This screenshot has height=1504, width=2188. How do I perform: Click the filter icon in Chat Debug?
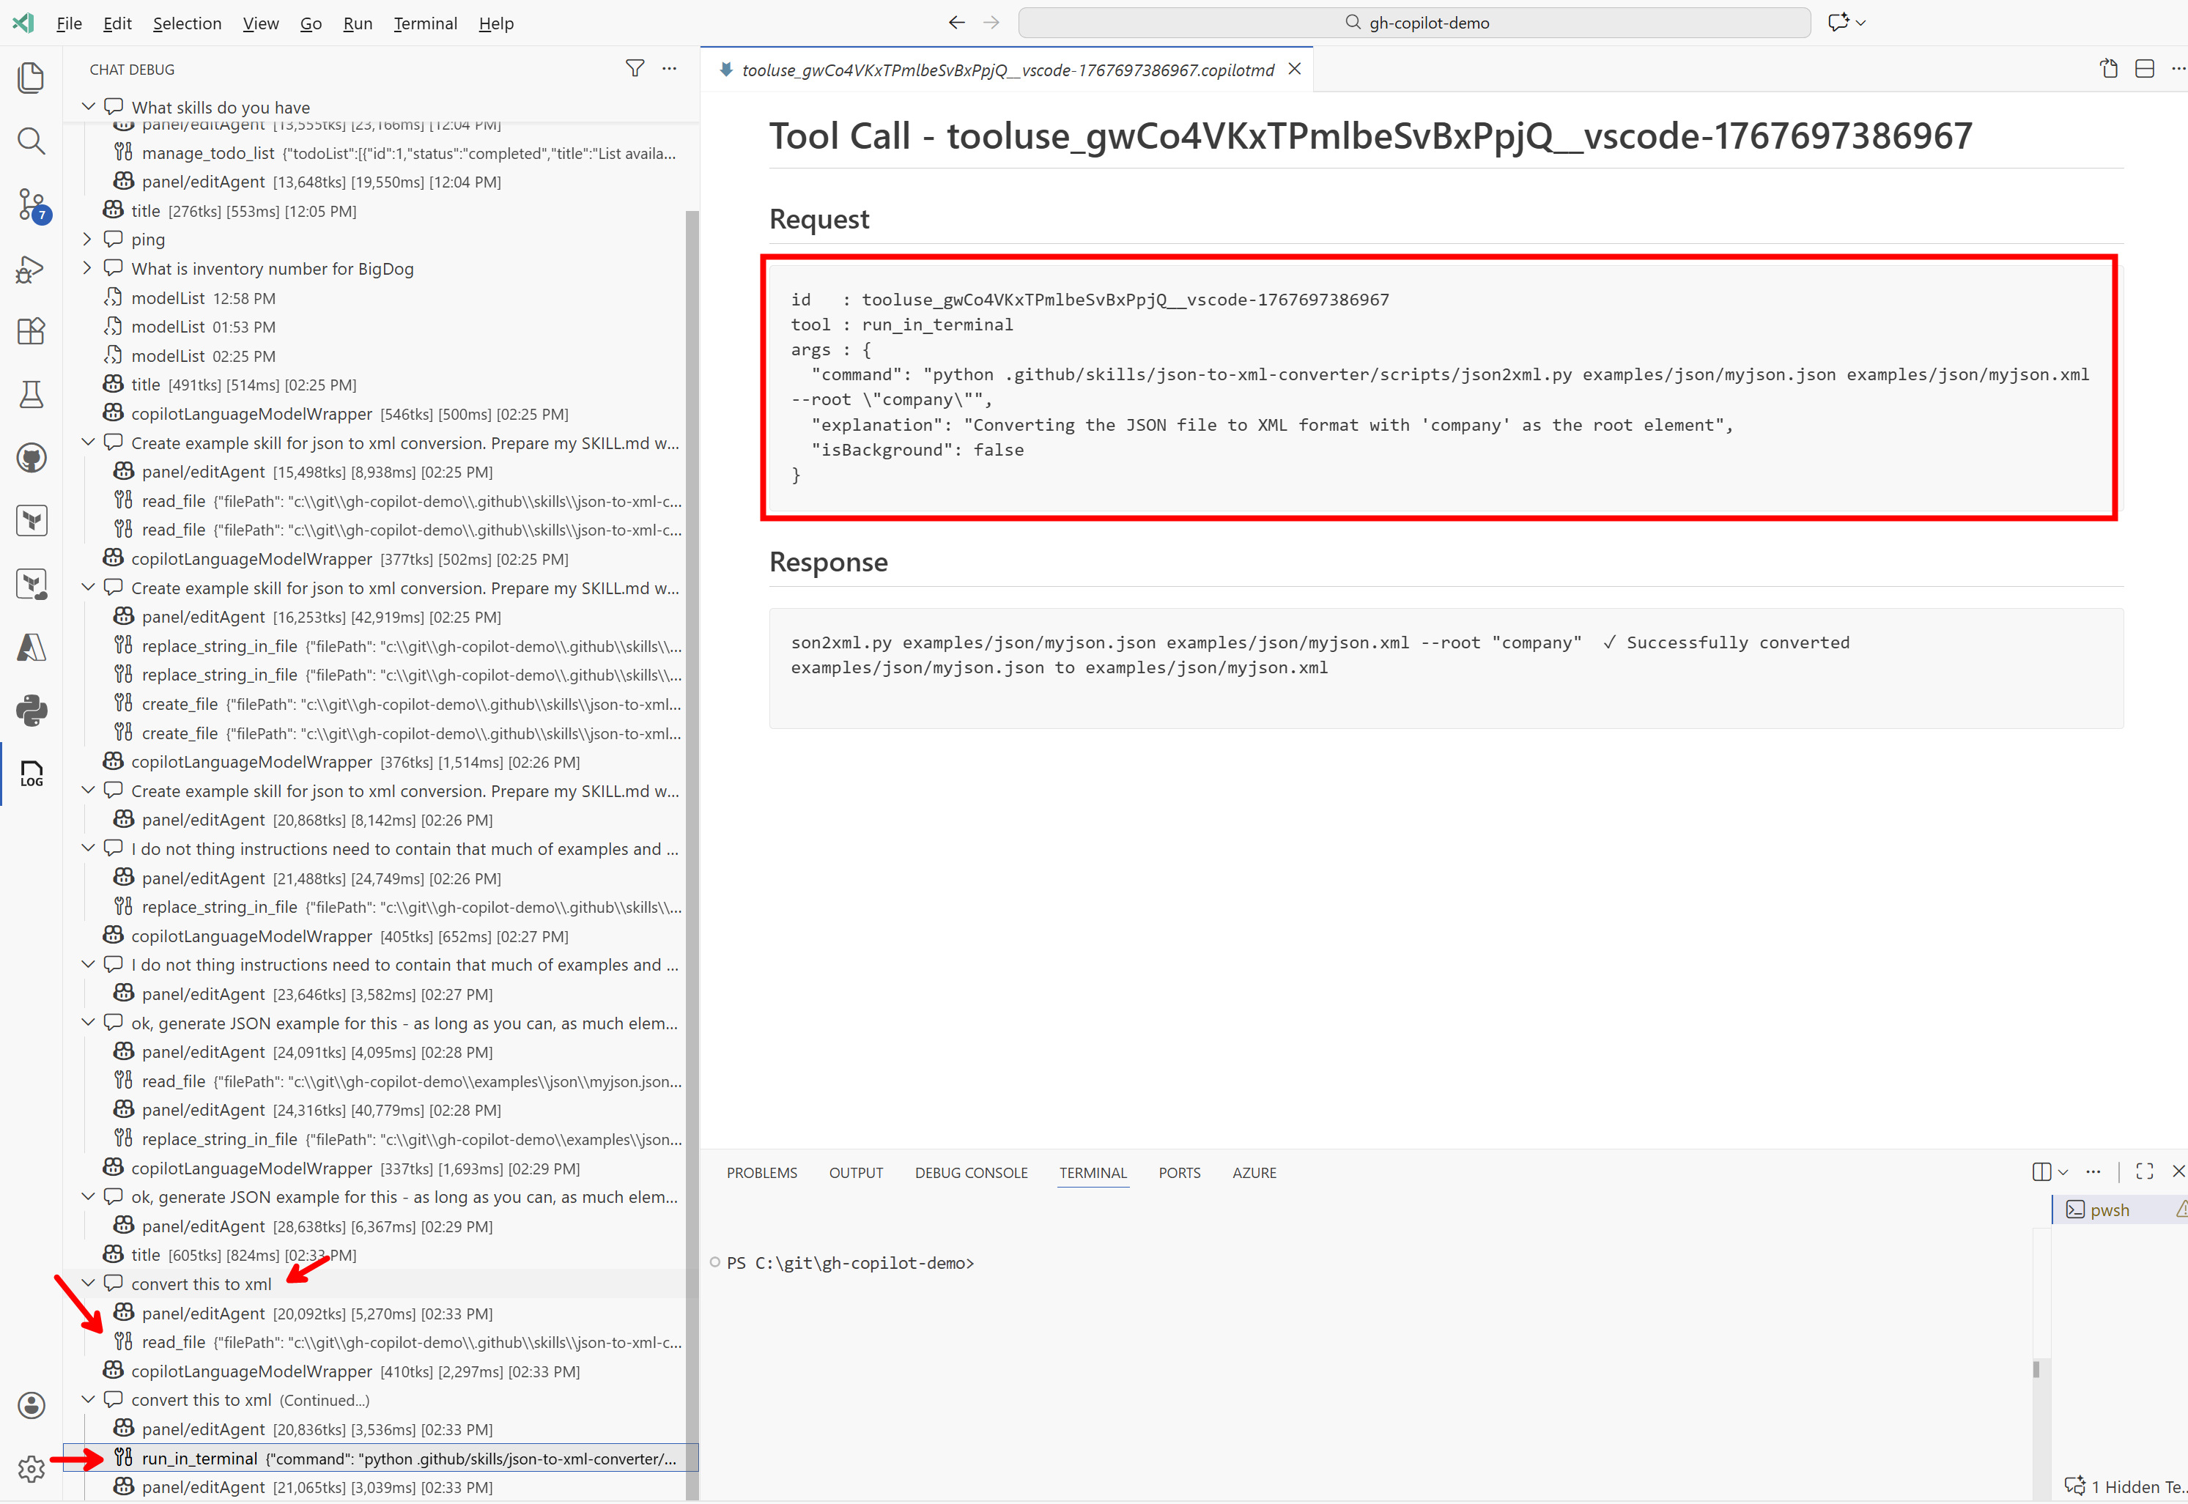pos(635,69)
